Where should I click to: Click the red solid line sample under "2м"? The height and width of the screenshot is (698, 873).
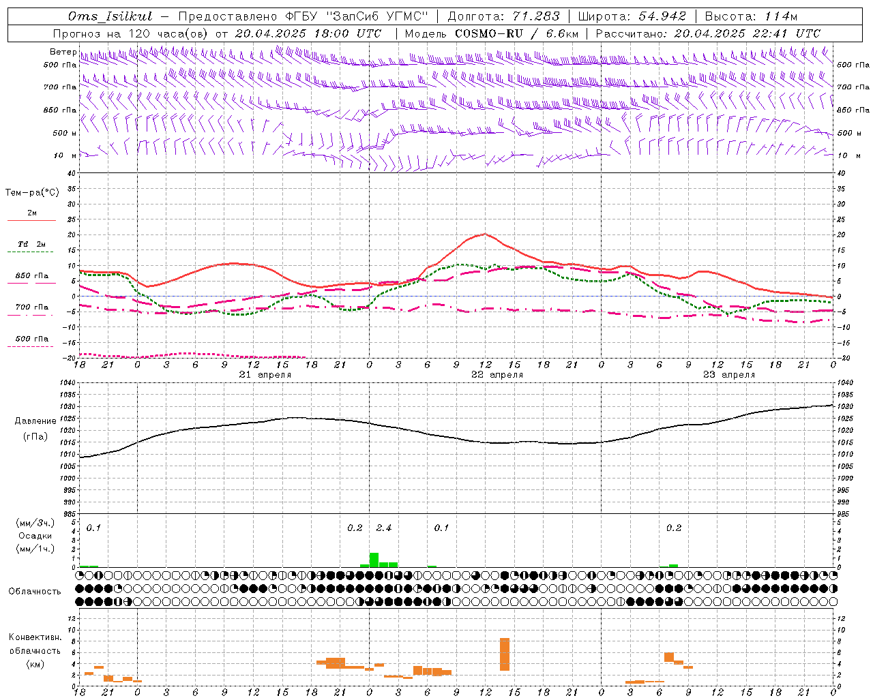click(31, 221)
